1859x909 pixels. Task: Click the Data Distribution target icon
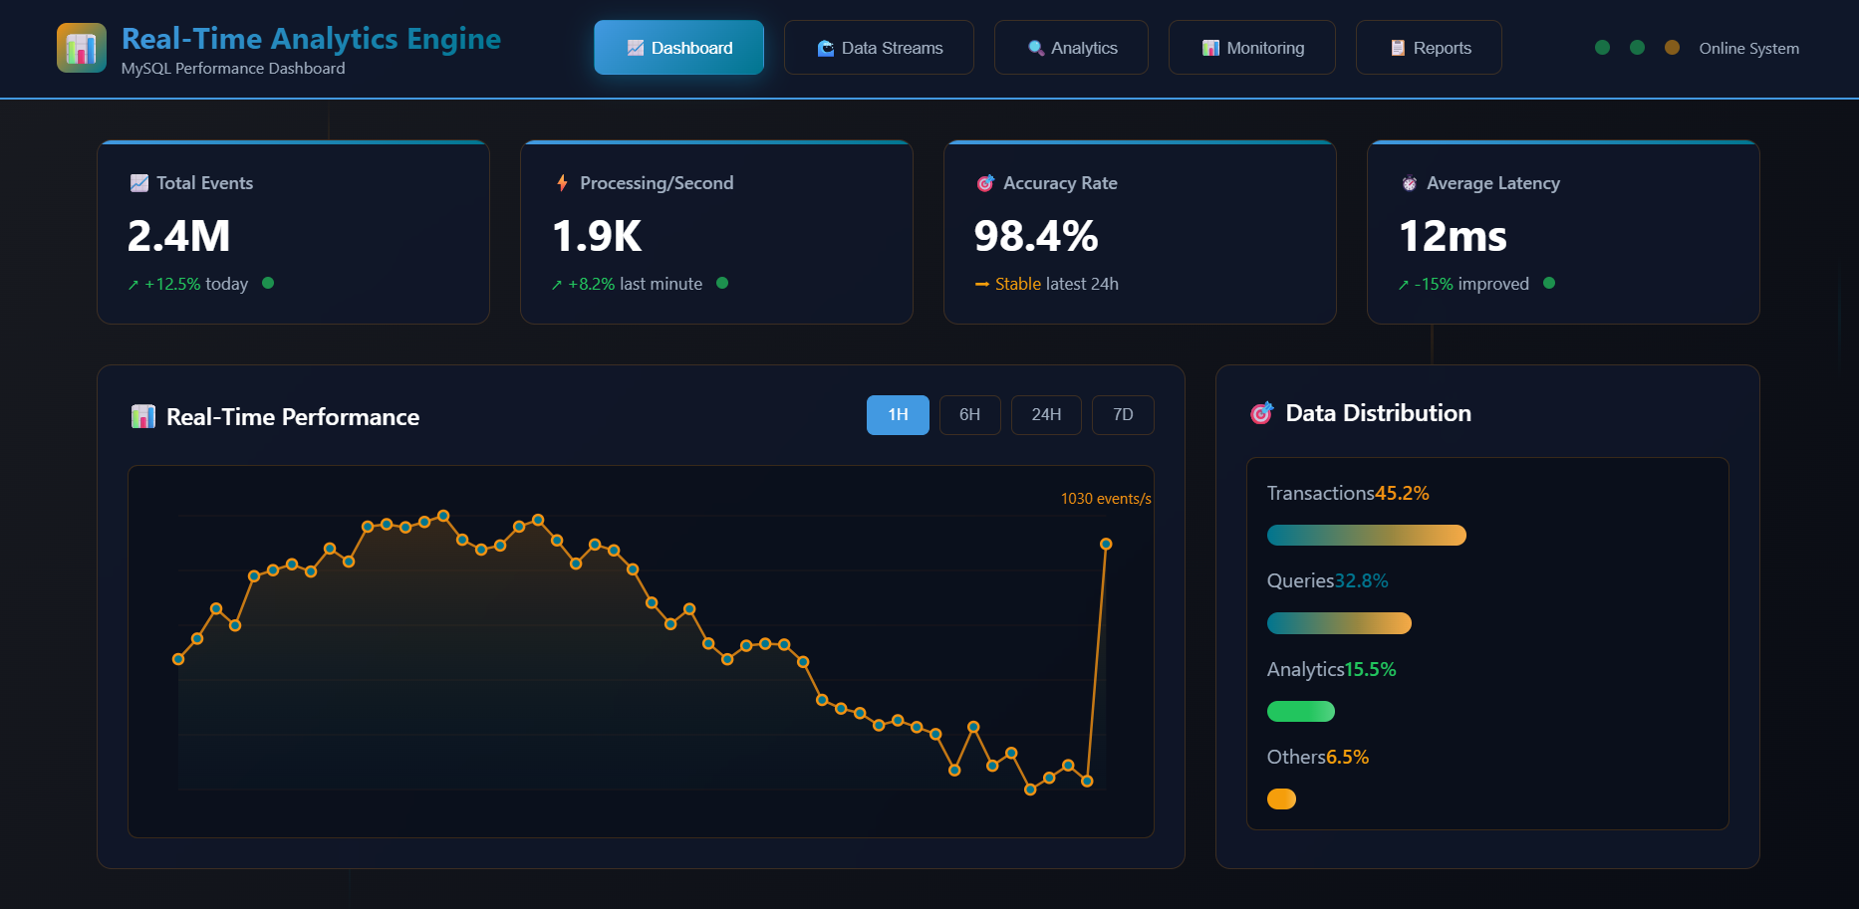pyautogui.click(x=1261, y=412)
